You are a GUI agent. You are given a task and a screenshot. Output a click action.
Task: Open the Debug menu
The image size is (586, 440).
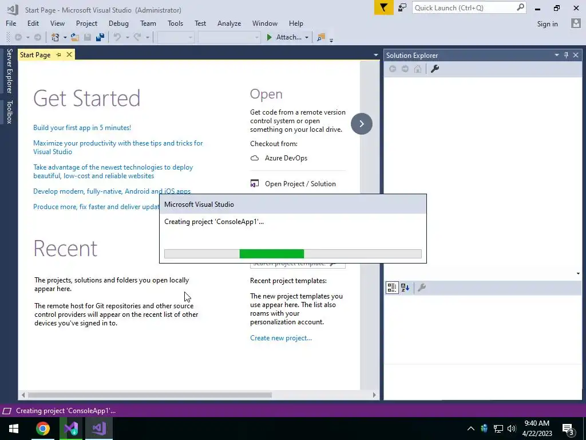(118, 23)
